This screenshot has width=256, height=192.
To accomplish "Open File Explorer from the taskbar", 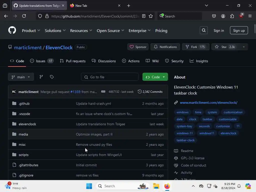I will click(156, 186).
